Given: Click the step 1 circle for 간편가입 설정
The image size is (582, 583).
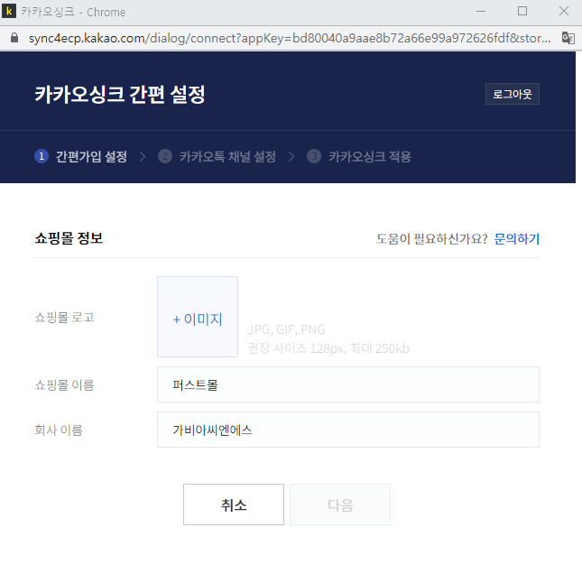Looking at the screenshot, I should (x=42, y=156).
